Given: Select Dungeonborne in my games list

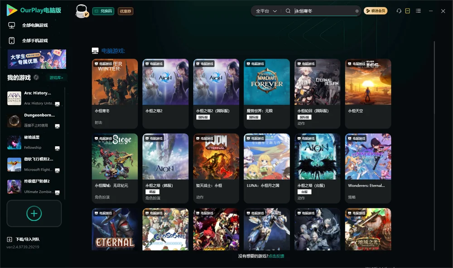Looking at the screenshot, I should [x=34, y=120].
